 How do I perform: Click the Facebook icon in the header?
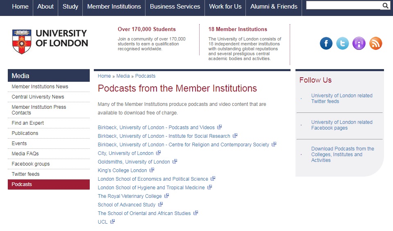pyautogui.click(x=326, y=43)
